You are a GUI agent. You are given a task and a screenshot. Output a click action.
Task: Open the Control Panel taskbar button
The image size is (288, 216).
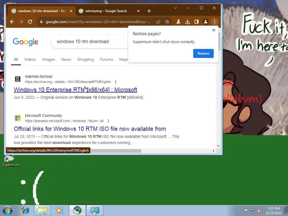tap(95, 210)
